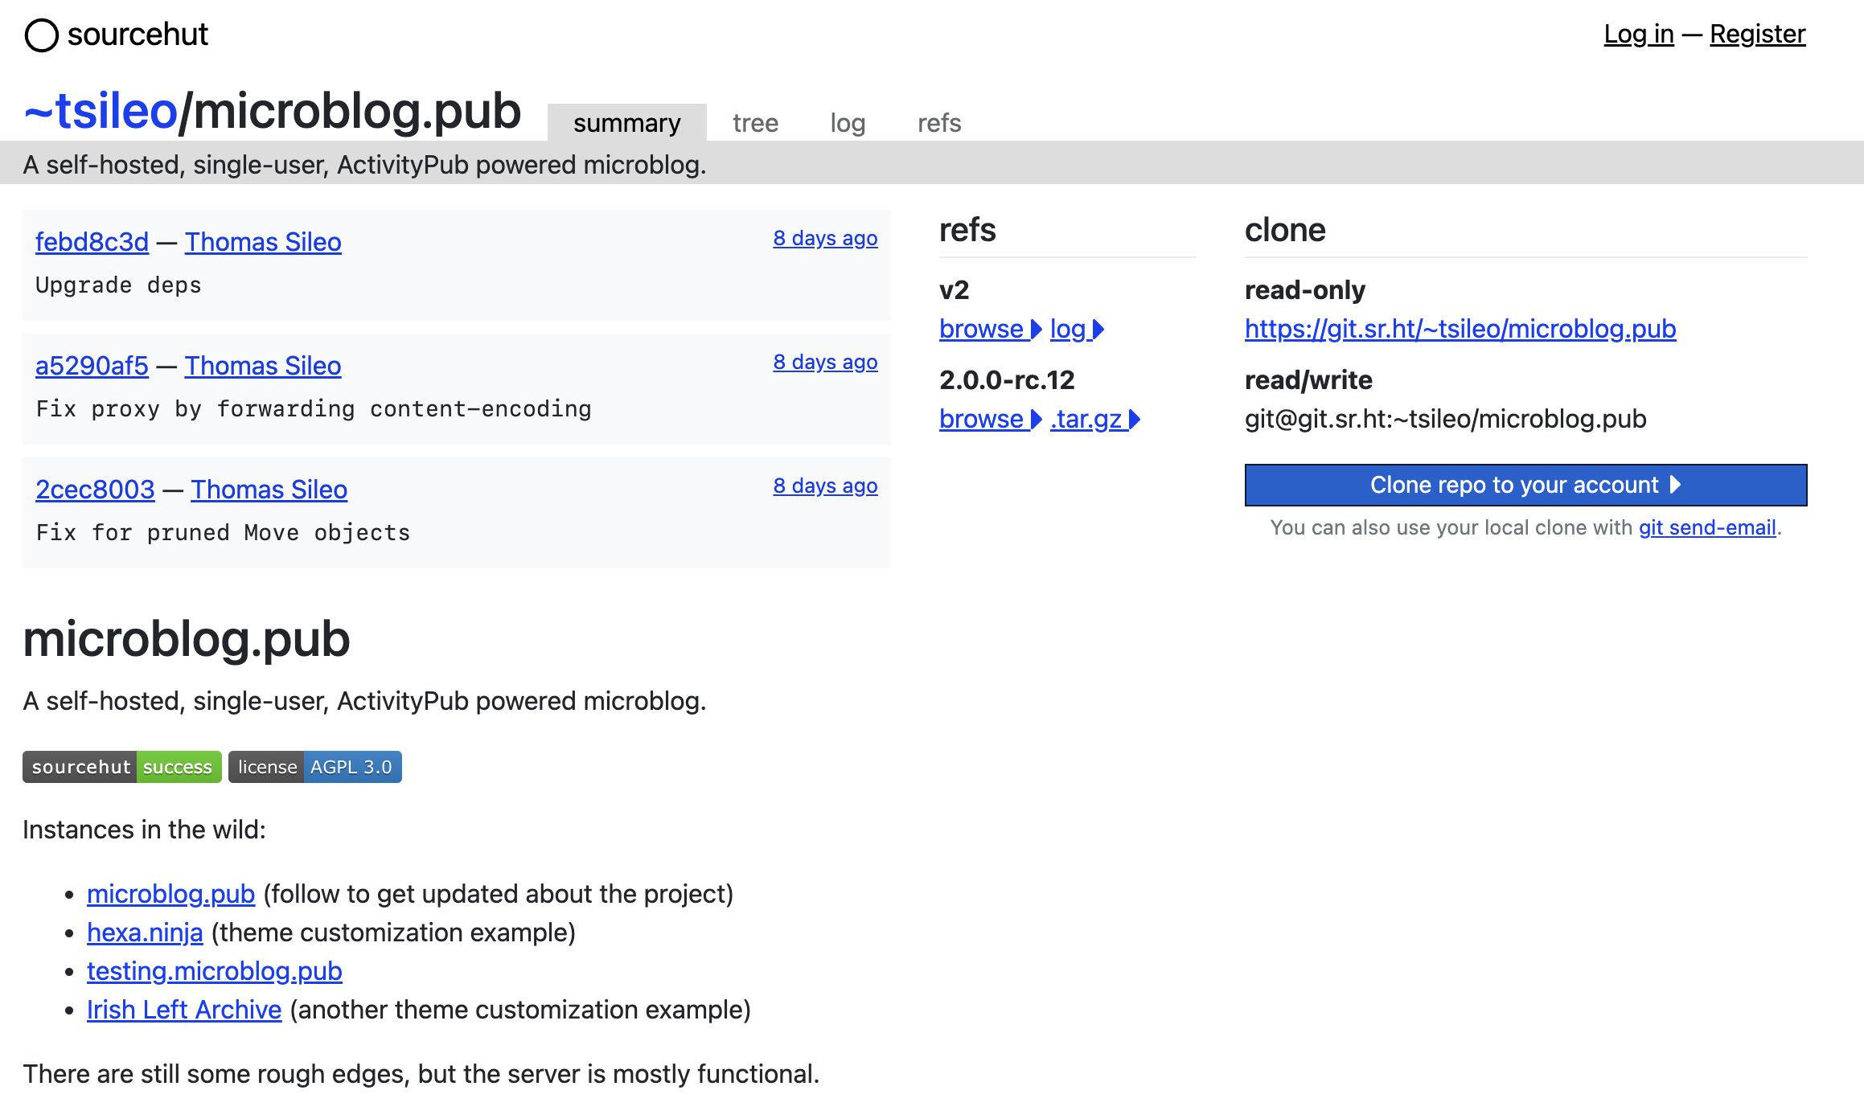
Task: Open the read-only https clone URL
Action: click(1460, 329)
